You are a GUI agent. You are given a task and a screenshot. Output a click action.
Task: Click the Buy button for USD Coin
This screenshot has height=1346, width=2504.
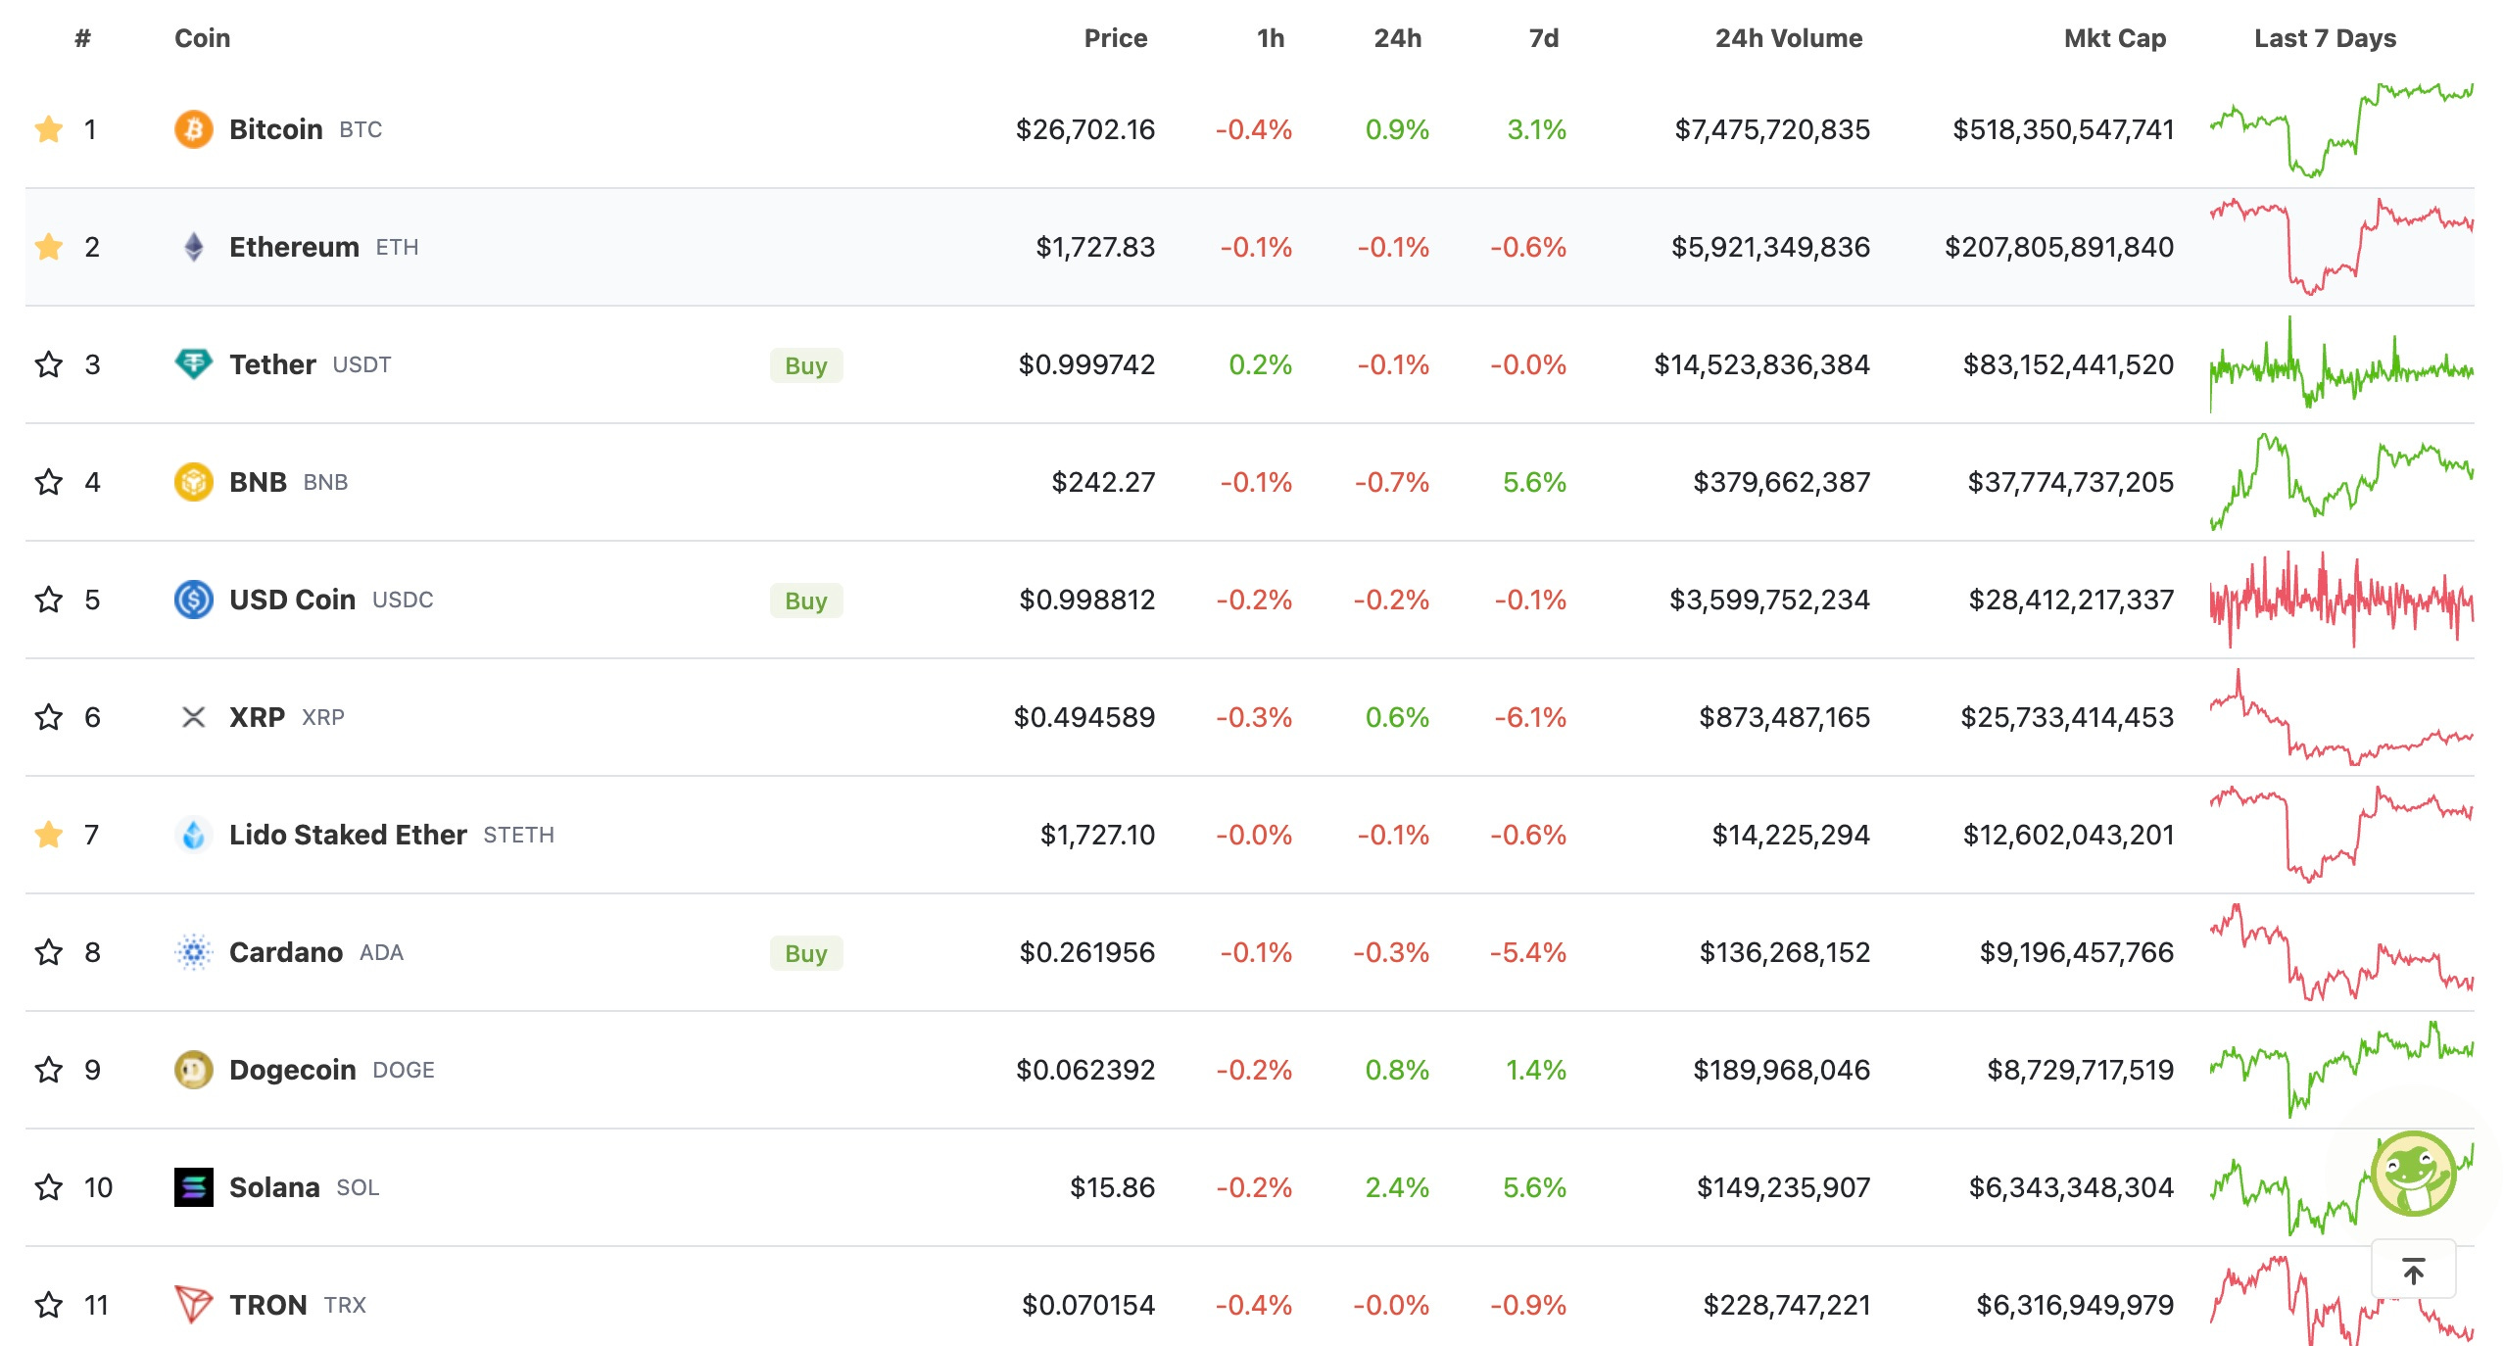pyautogui.click(x=805, y=601)
